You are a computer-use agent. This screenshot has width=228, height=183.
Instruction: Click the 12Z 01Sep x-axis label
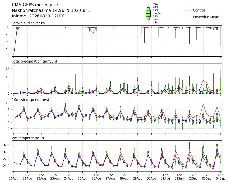coord(179,177)
